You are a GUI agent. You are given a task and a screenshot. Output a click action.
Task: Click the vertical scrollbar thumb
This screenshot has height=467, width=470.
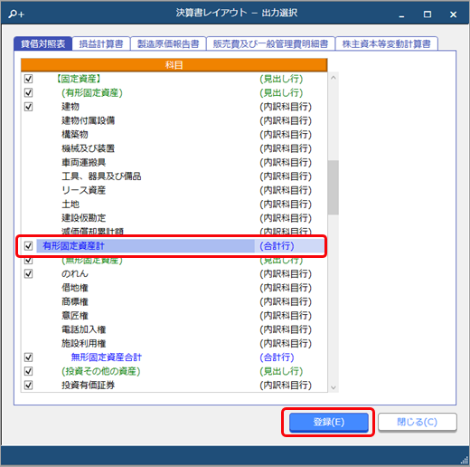point(334,187)
